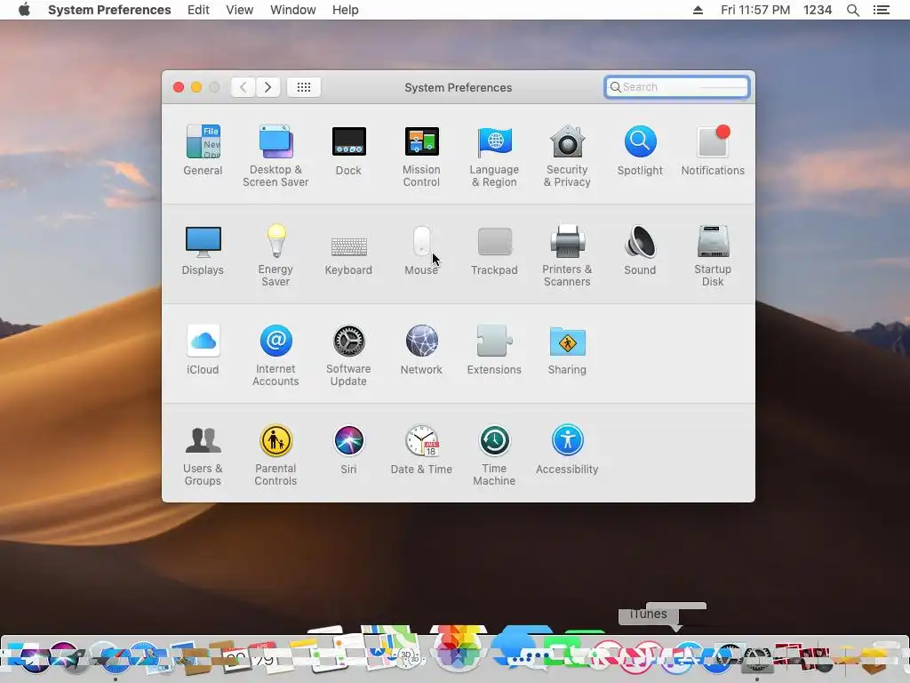Open the Help menu
910x683 pixels.
click(x=346, y=10)
